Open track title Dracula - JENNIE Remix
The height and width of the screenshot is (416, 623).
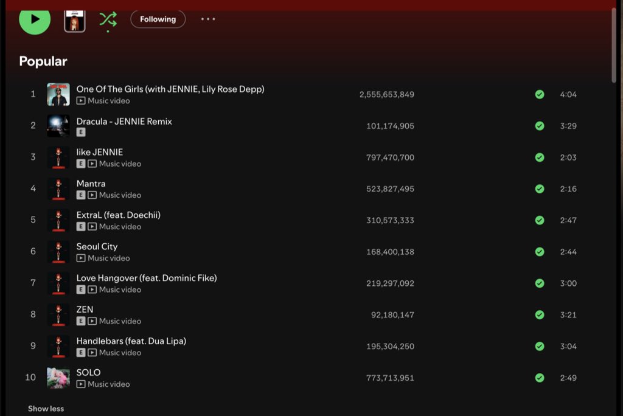(124, 122)
